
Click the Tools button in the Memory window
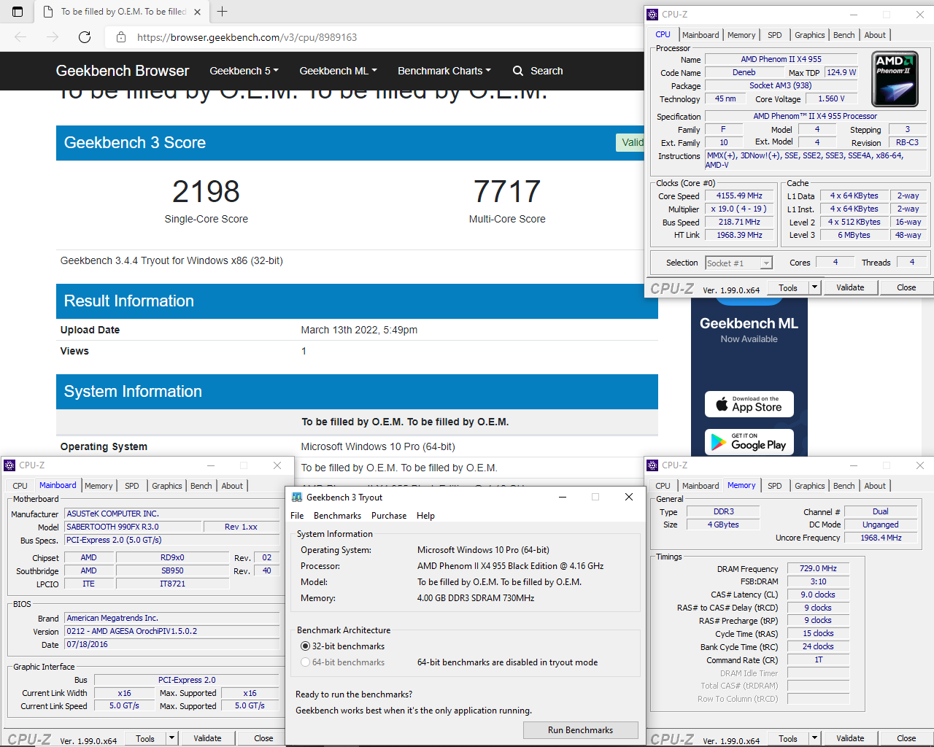pyautogui.click(x=788, y=738)
